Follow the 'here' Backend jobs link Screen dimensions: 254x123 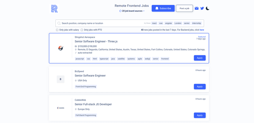coord(202,30)
